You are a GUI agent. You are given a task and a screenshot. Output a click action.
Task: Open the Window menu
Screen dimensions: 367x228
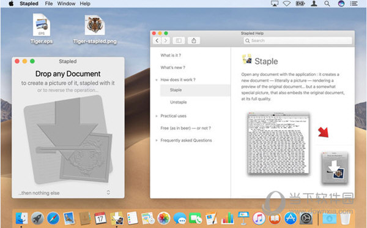(x=66, y=4)
